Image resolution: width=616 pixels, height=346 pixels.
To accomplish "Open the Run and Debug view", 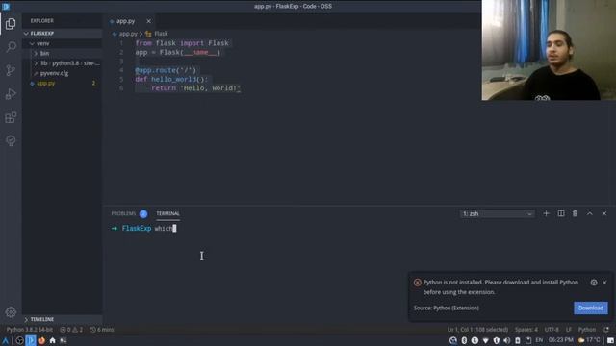I will point(11,94).
